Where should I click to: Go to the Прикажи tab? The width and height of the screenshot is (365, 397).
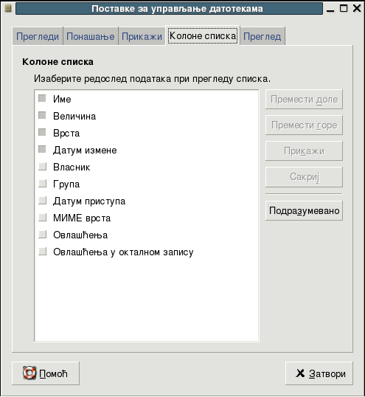(142, 36)
